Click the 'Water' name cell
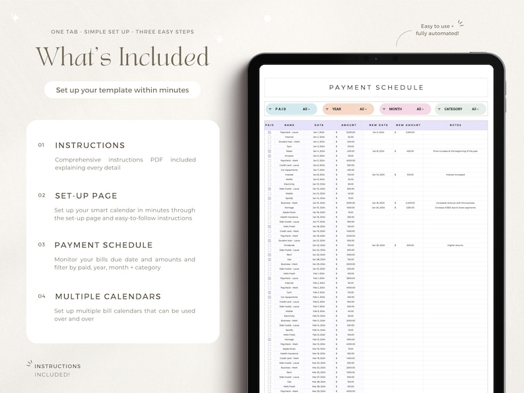Image resolution: width=524 pixels, height=393 pixels. pos(290,151)
